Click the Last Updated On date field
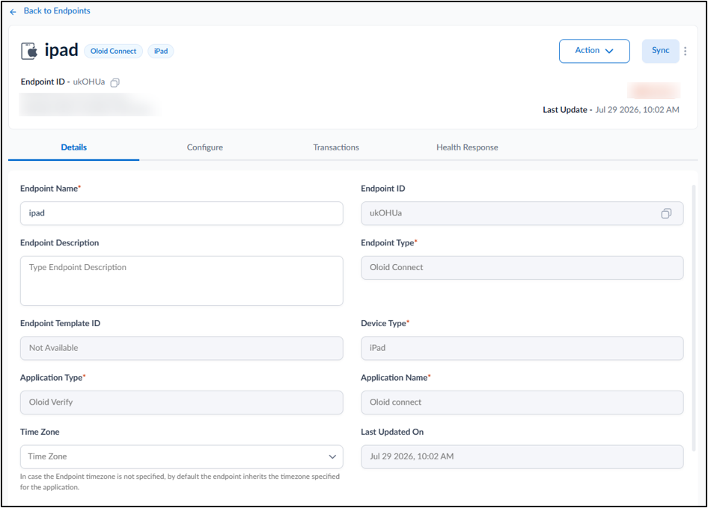The width and height of the screenshot is (708, 508). (522, 456)
